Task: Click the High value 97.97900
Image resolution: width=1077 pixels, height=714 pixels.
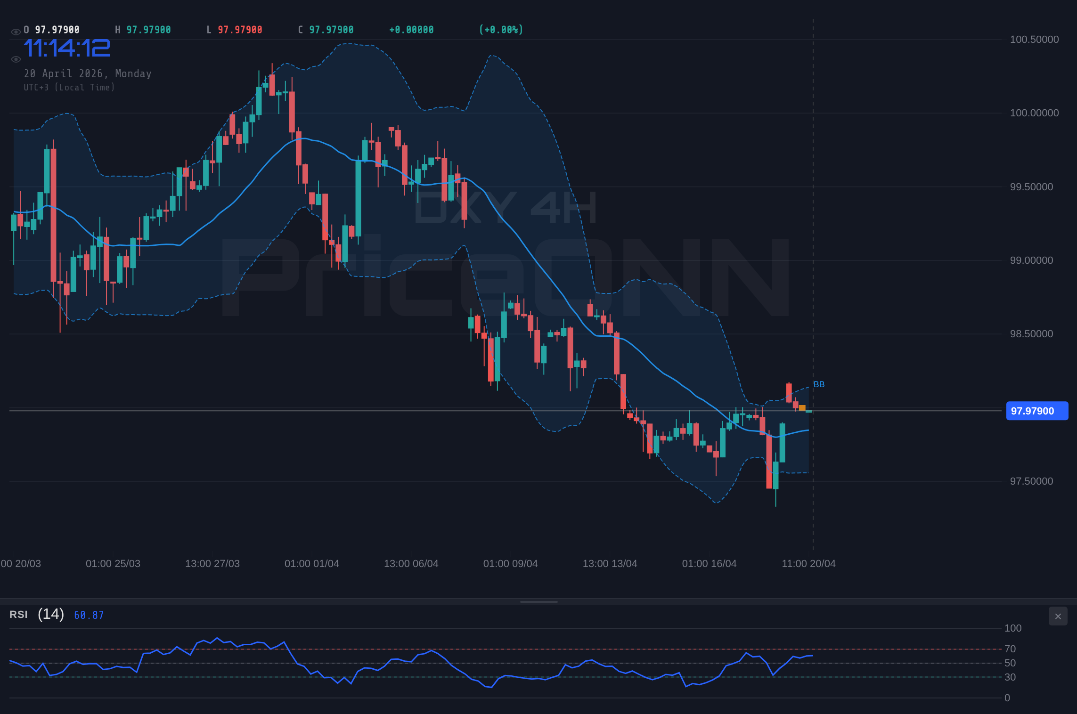Action: tap(148, 30)
